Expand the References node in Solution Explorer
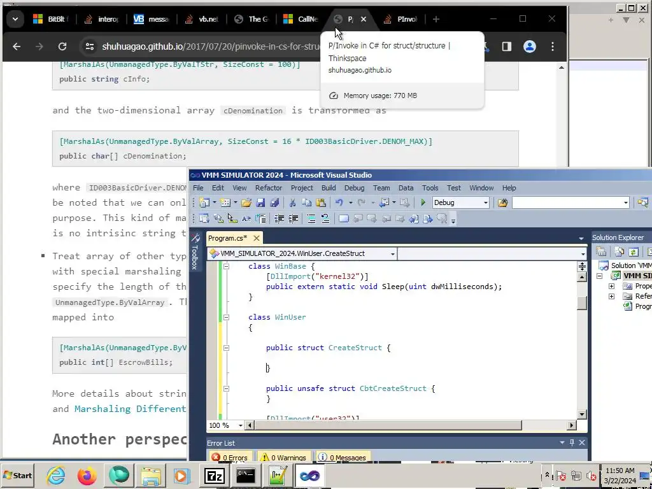Viewport: 652px width, 489px height. 612,297
